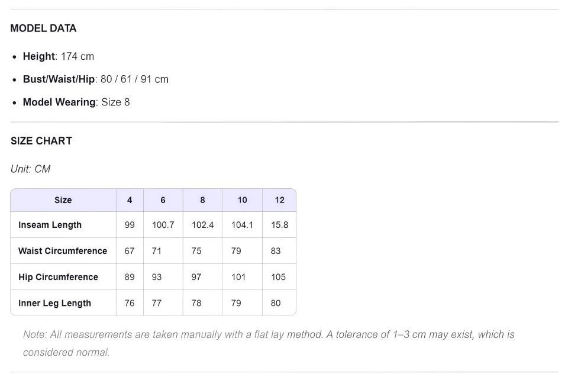Click the hip value 101 cell
The image size is (568, 380).
243,277
